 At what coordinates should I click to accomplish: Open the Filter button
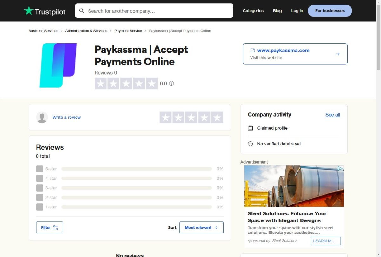point(50,227)
